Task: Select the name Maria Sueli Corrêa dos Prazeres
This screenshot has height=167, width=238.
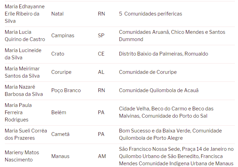Action: (x=26, y=134)
